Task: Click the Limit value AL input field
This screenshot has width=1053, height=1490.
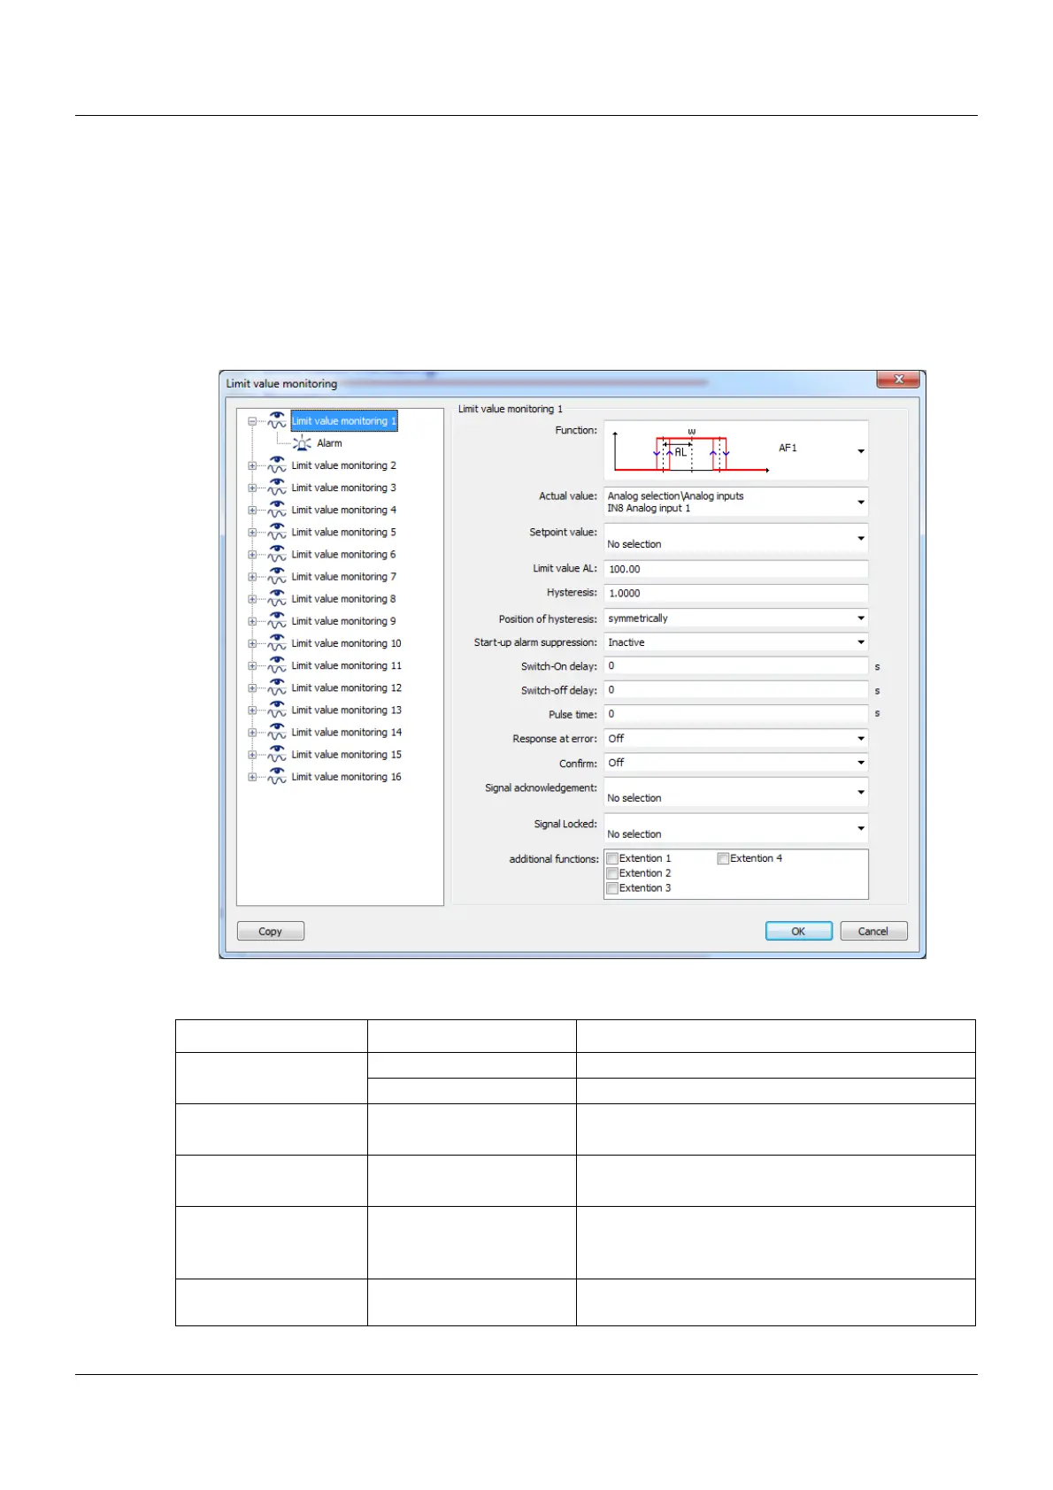Action: (736, 569)
